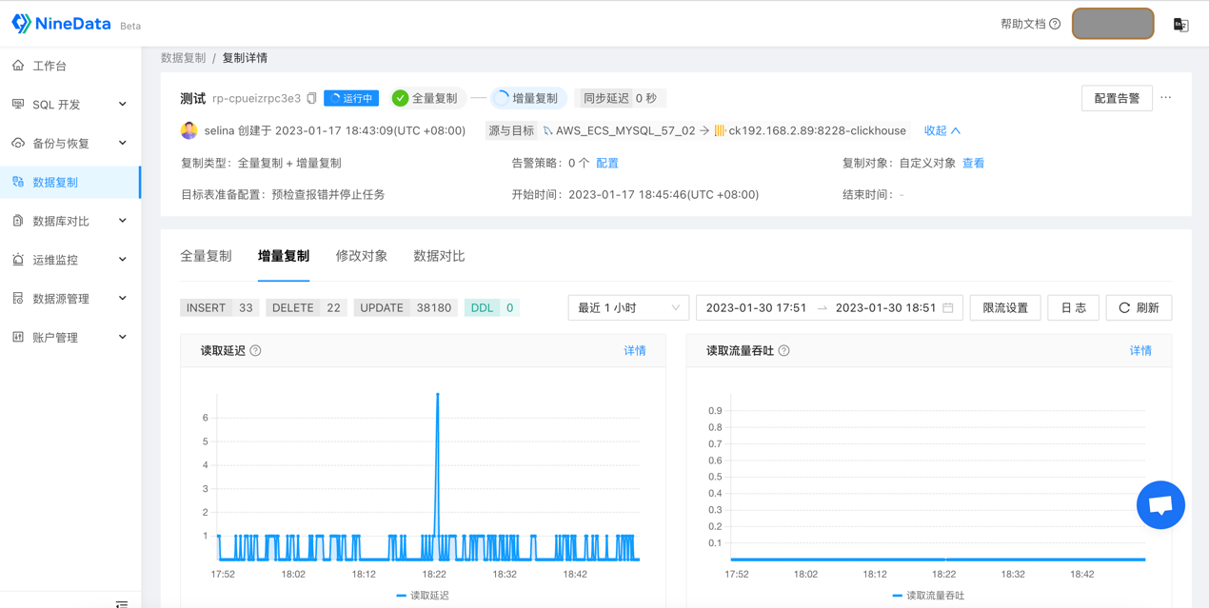Copy the task ID rp-cpueizrpc3e3
The width and height of the screenshot is (1209, 608).
click(311, 98)
